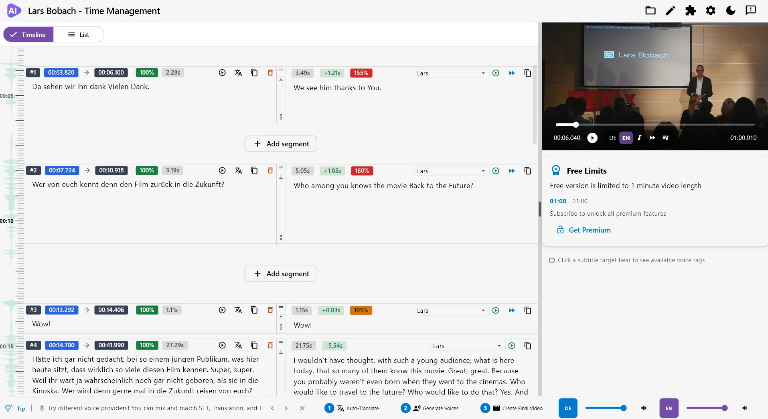Edit end time 00:10.918 of segment #2
This screenshot has width=768, height=419.
coord(111,170)
